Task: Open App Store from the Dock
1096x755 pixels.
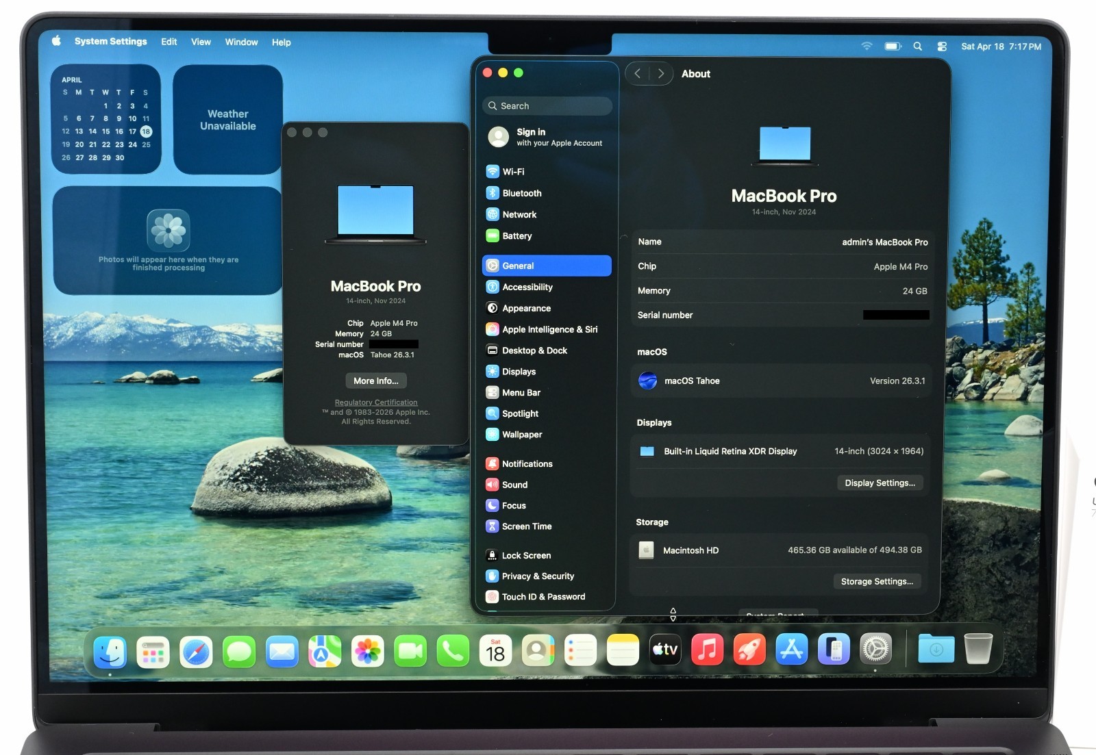Action: point(792,650)
